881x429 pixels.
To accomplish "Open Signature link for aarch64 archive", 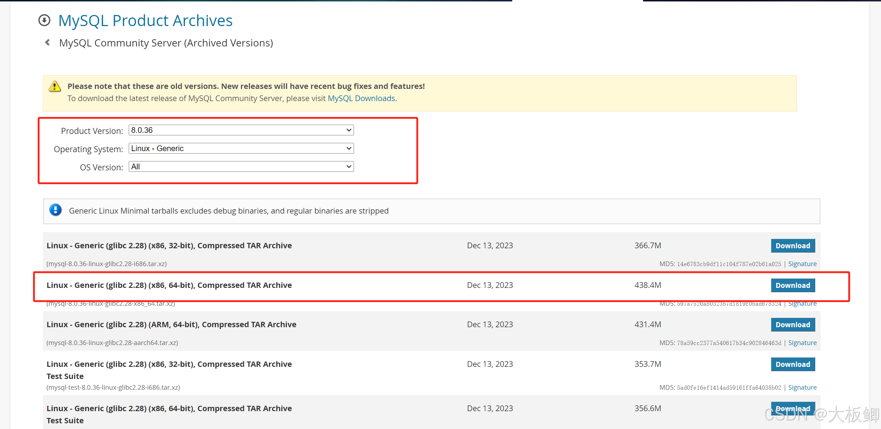I will click(802, 343).
